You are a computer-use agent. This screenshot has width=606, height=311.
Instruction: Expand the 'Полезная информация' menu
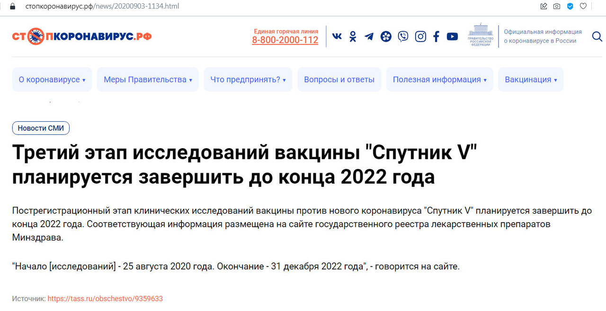click(x=440, y=80)
